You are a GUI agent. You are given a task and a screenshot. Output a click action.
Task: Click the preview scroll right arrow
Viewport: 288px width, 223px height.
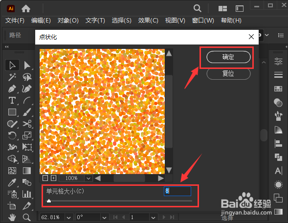(161, 178)
